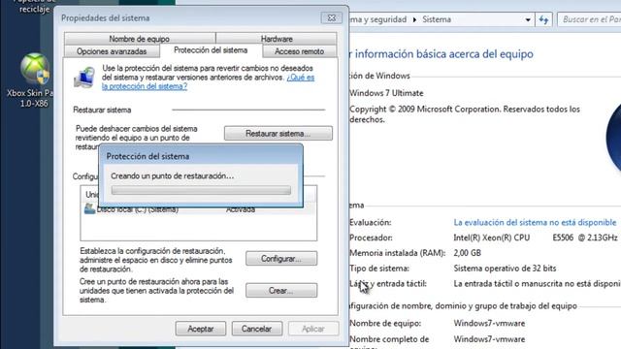Viewport: 621px width, 349px height.
Task: Click the restore point creation progress bar
Action: (x=201, y=190)
